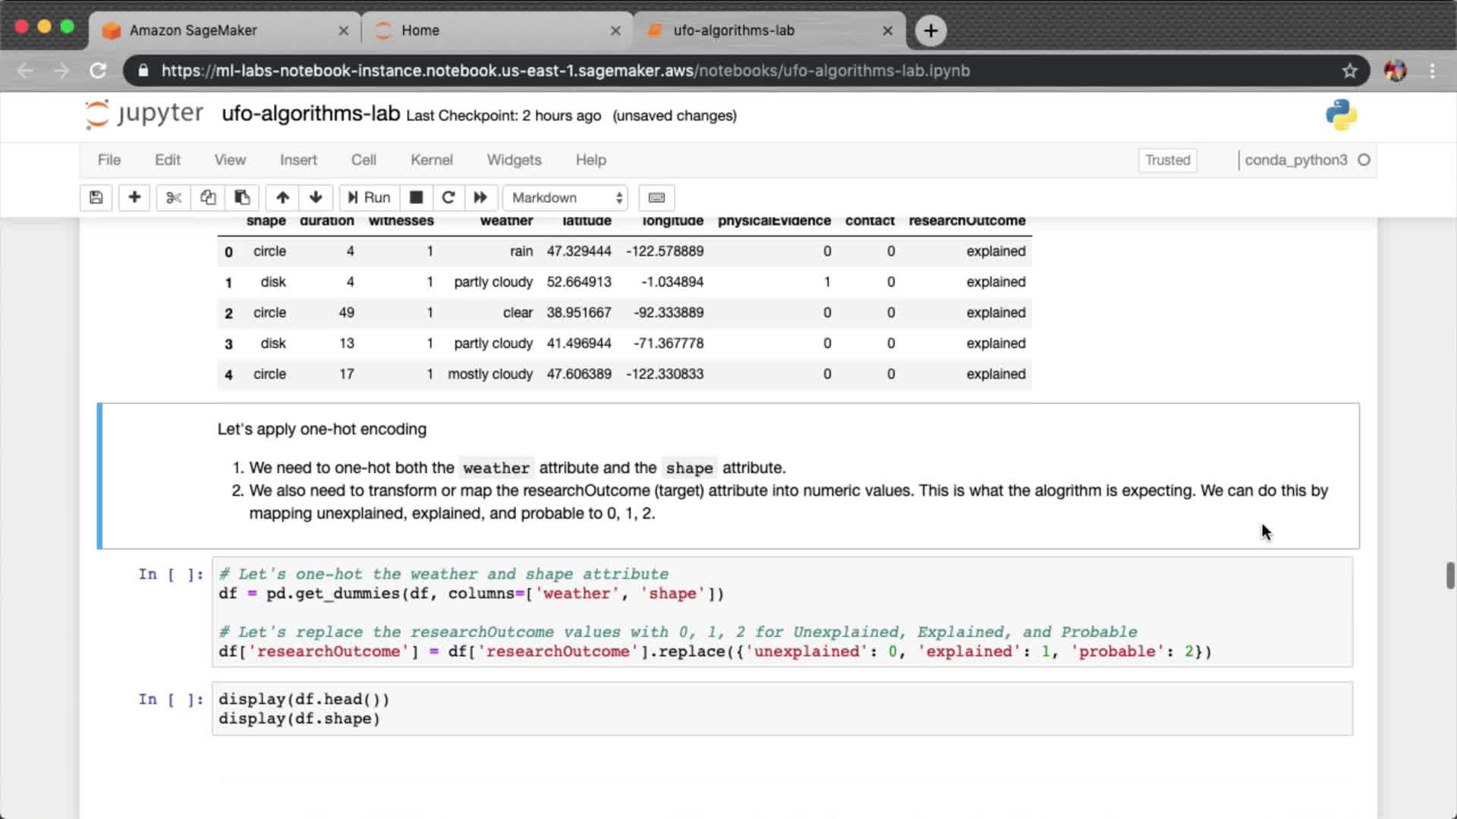
Task: Bookmark this page with star icon
Action: [1349, 71]
